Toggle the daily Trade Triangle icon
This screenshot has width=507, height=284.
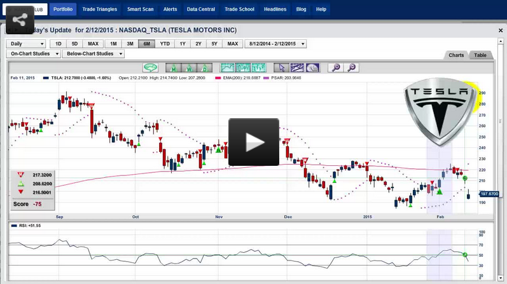204,67
